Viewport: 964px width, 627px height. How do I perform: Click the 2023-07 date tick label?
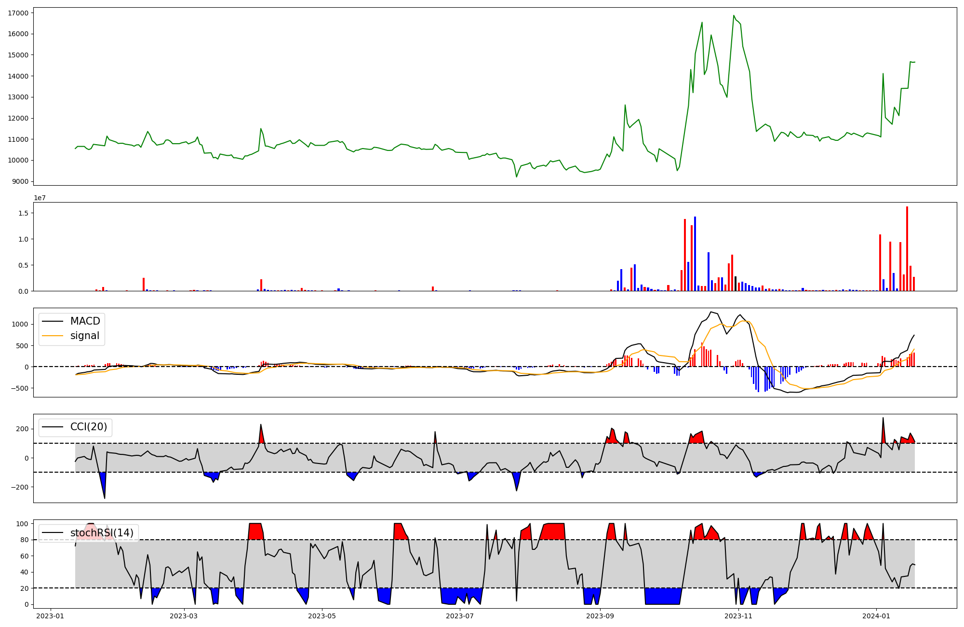460,616
